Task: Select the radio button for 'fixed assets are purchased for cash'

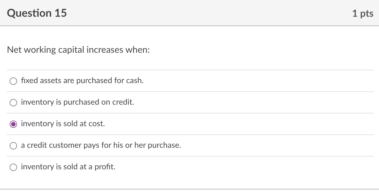Action: pos(13,81)
